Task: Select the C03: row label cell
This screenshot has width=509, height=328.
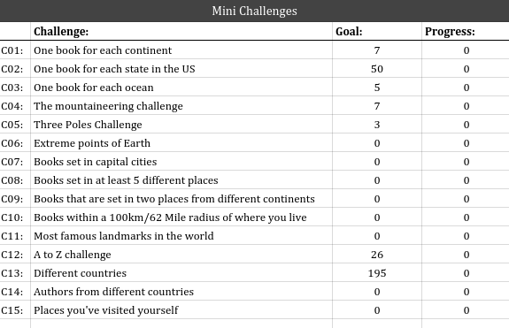Action: point(15,88)
